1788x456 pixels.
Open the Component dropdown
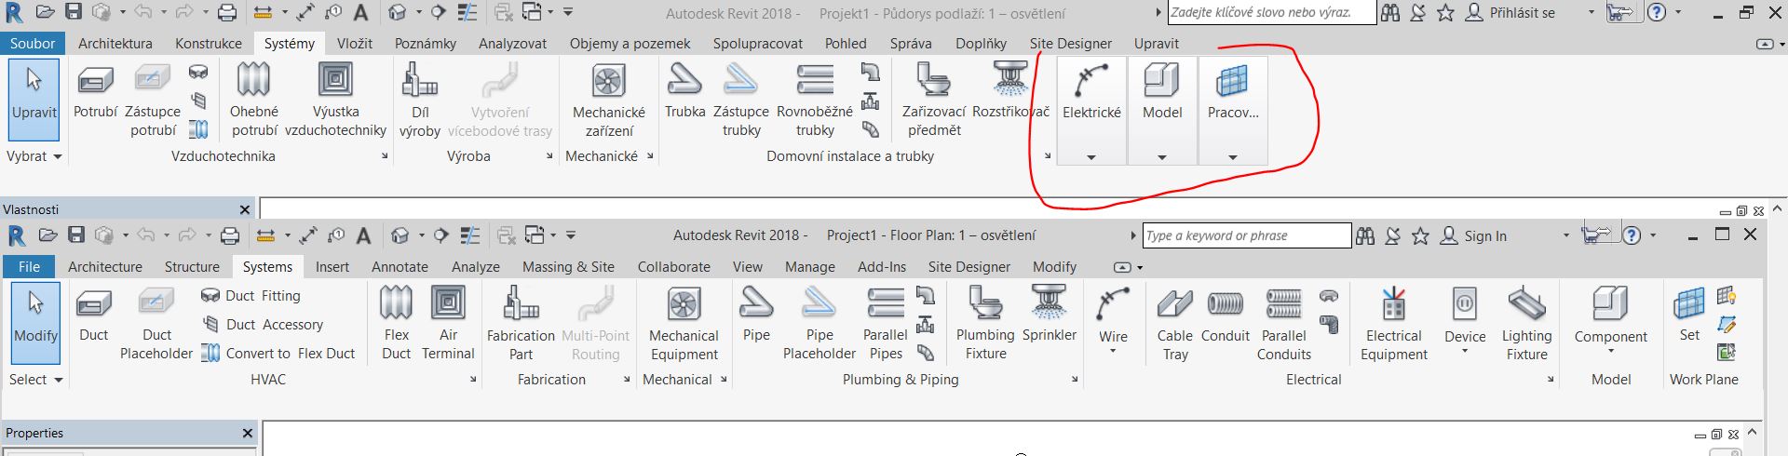click(1611, 352)
